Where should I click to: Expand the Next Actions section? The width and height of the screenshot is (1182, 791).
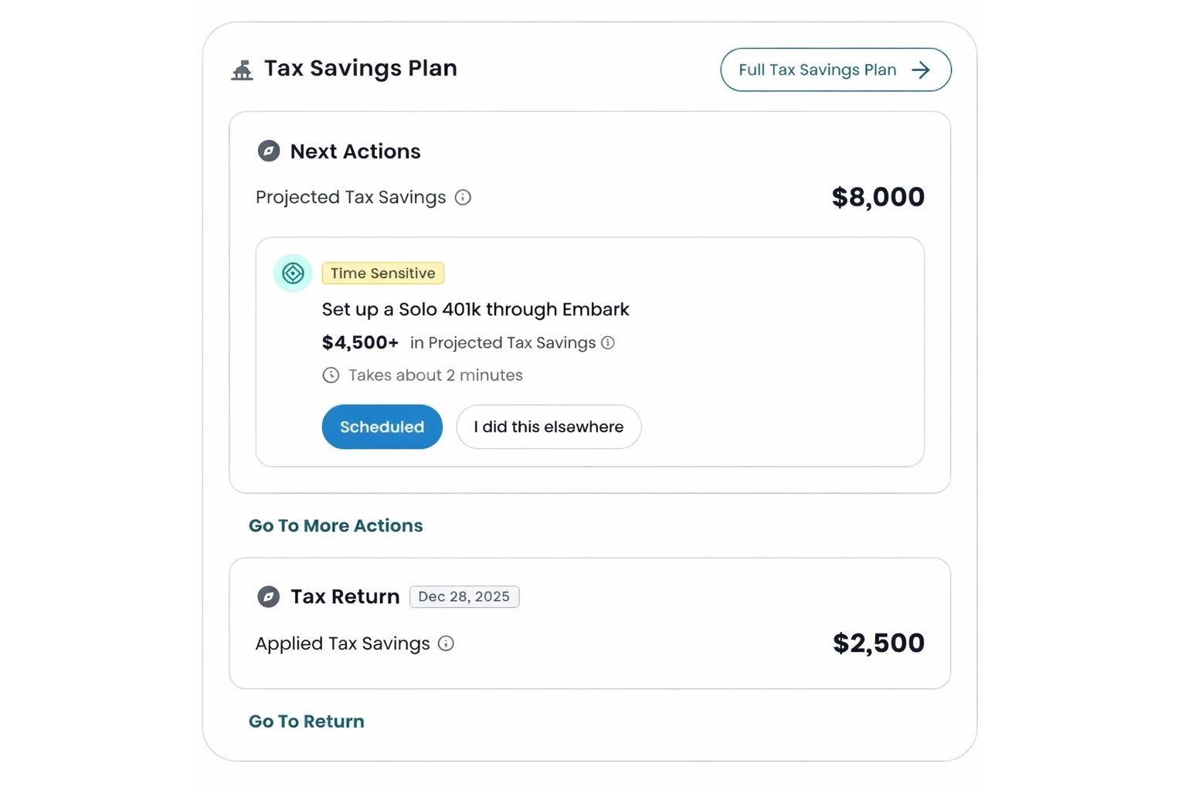[x=355, y=151]
